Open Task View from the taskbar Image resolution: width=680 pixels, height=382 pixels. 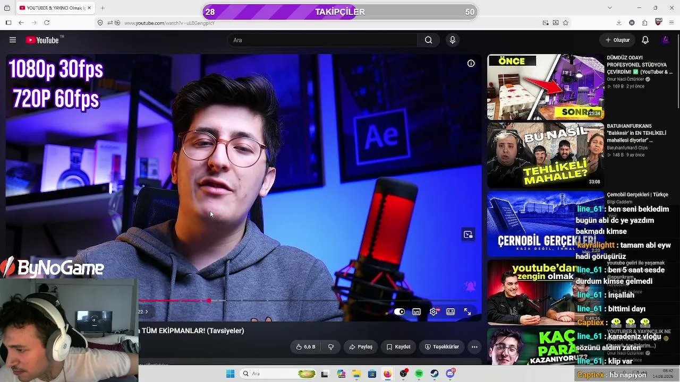click(x=325, y=374)
